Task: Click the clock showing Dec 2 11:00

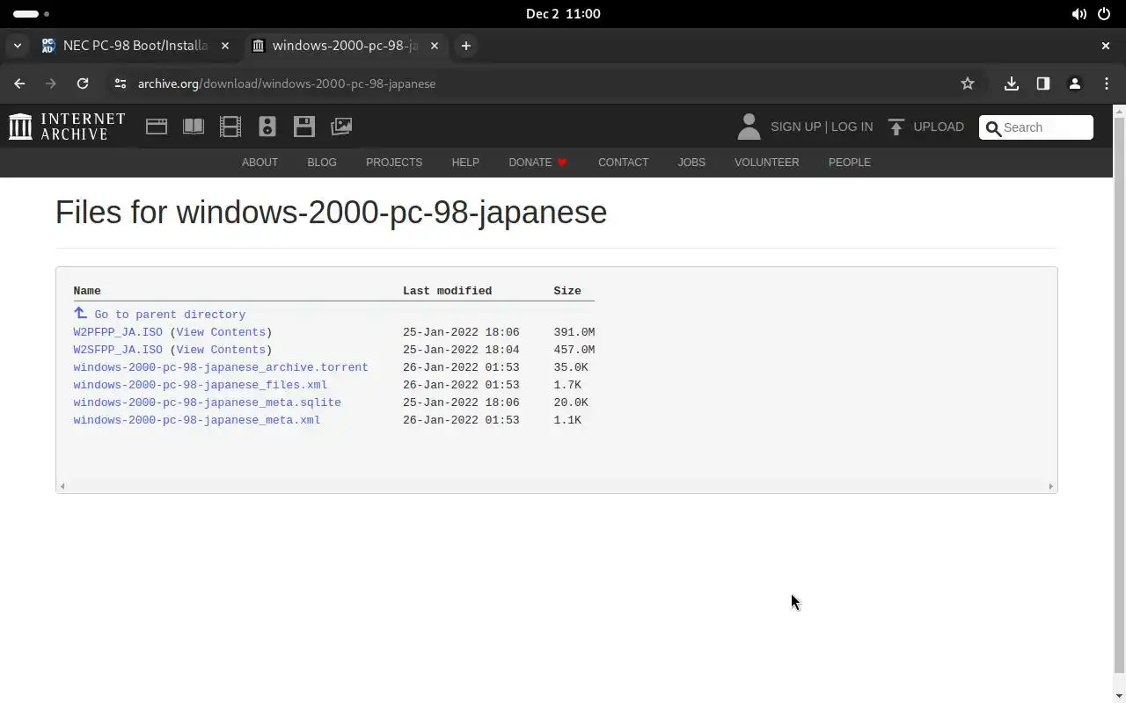Action: click(563, 14)
